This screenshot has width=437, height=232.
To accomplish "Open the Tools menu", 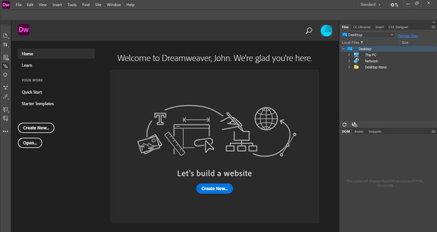I will [72, 5].
